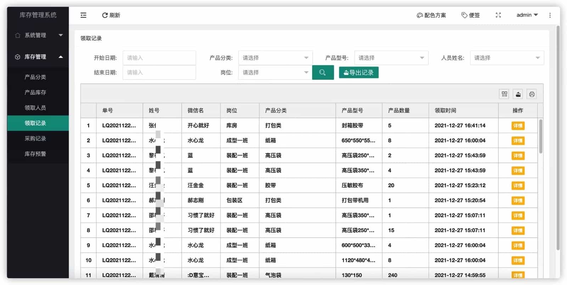Go to 产品库存 in the sidebar
567x285 pixels.
35,92
